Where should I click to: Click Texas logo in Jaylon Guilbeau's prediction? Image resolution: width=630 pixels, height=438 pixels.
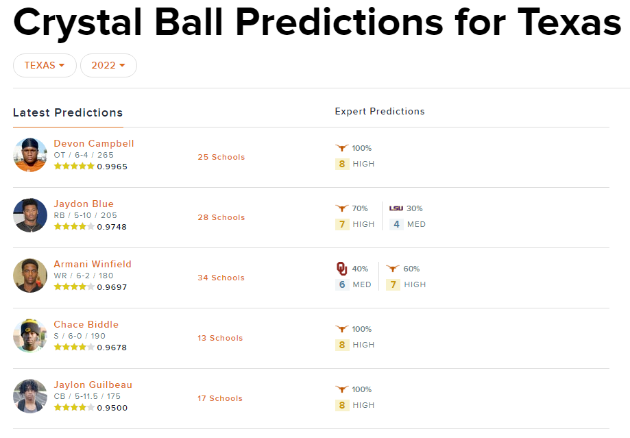click(x=341, y=389)
